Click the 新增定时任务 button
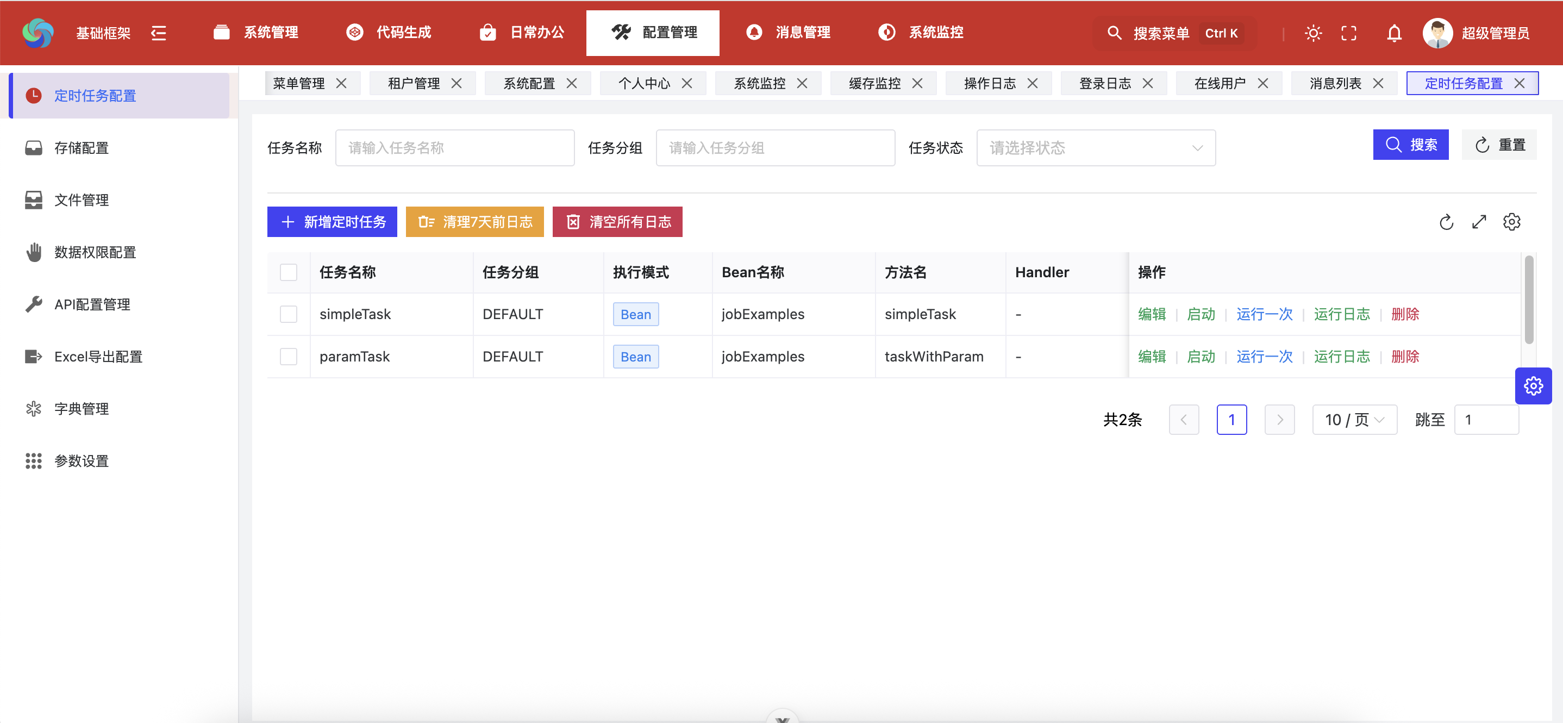The width and height of the screenshot is (1563, 723). tap(332, 222)
